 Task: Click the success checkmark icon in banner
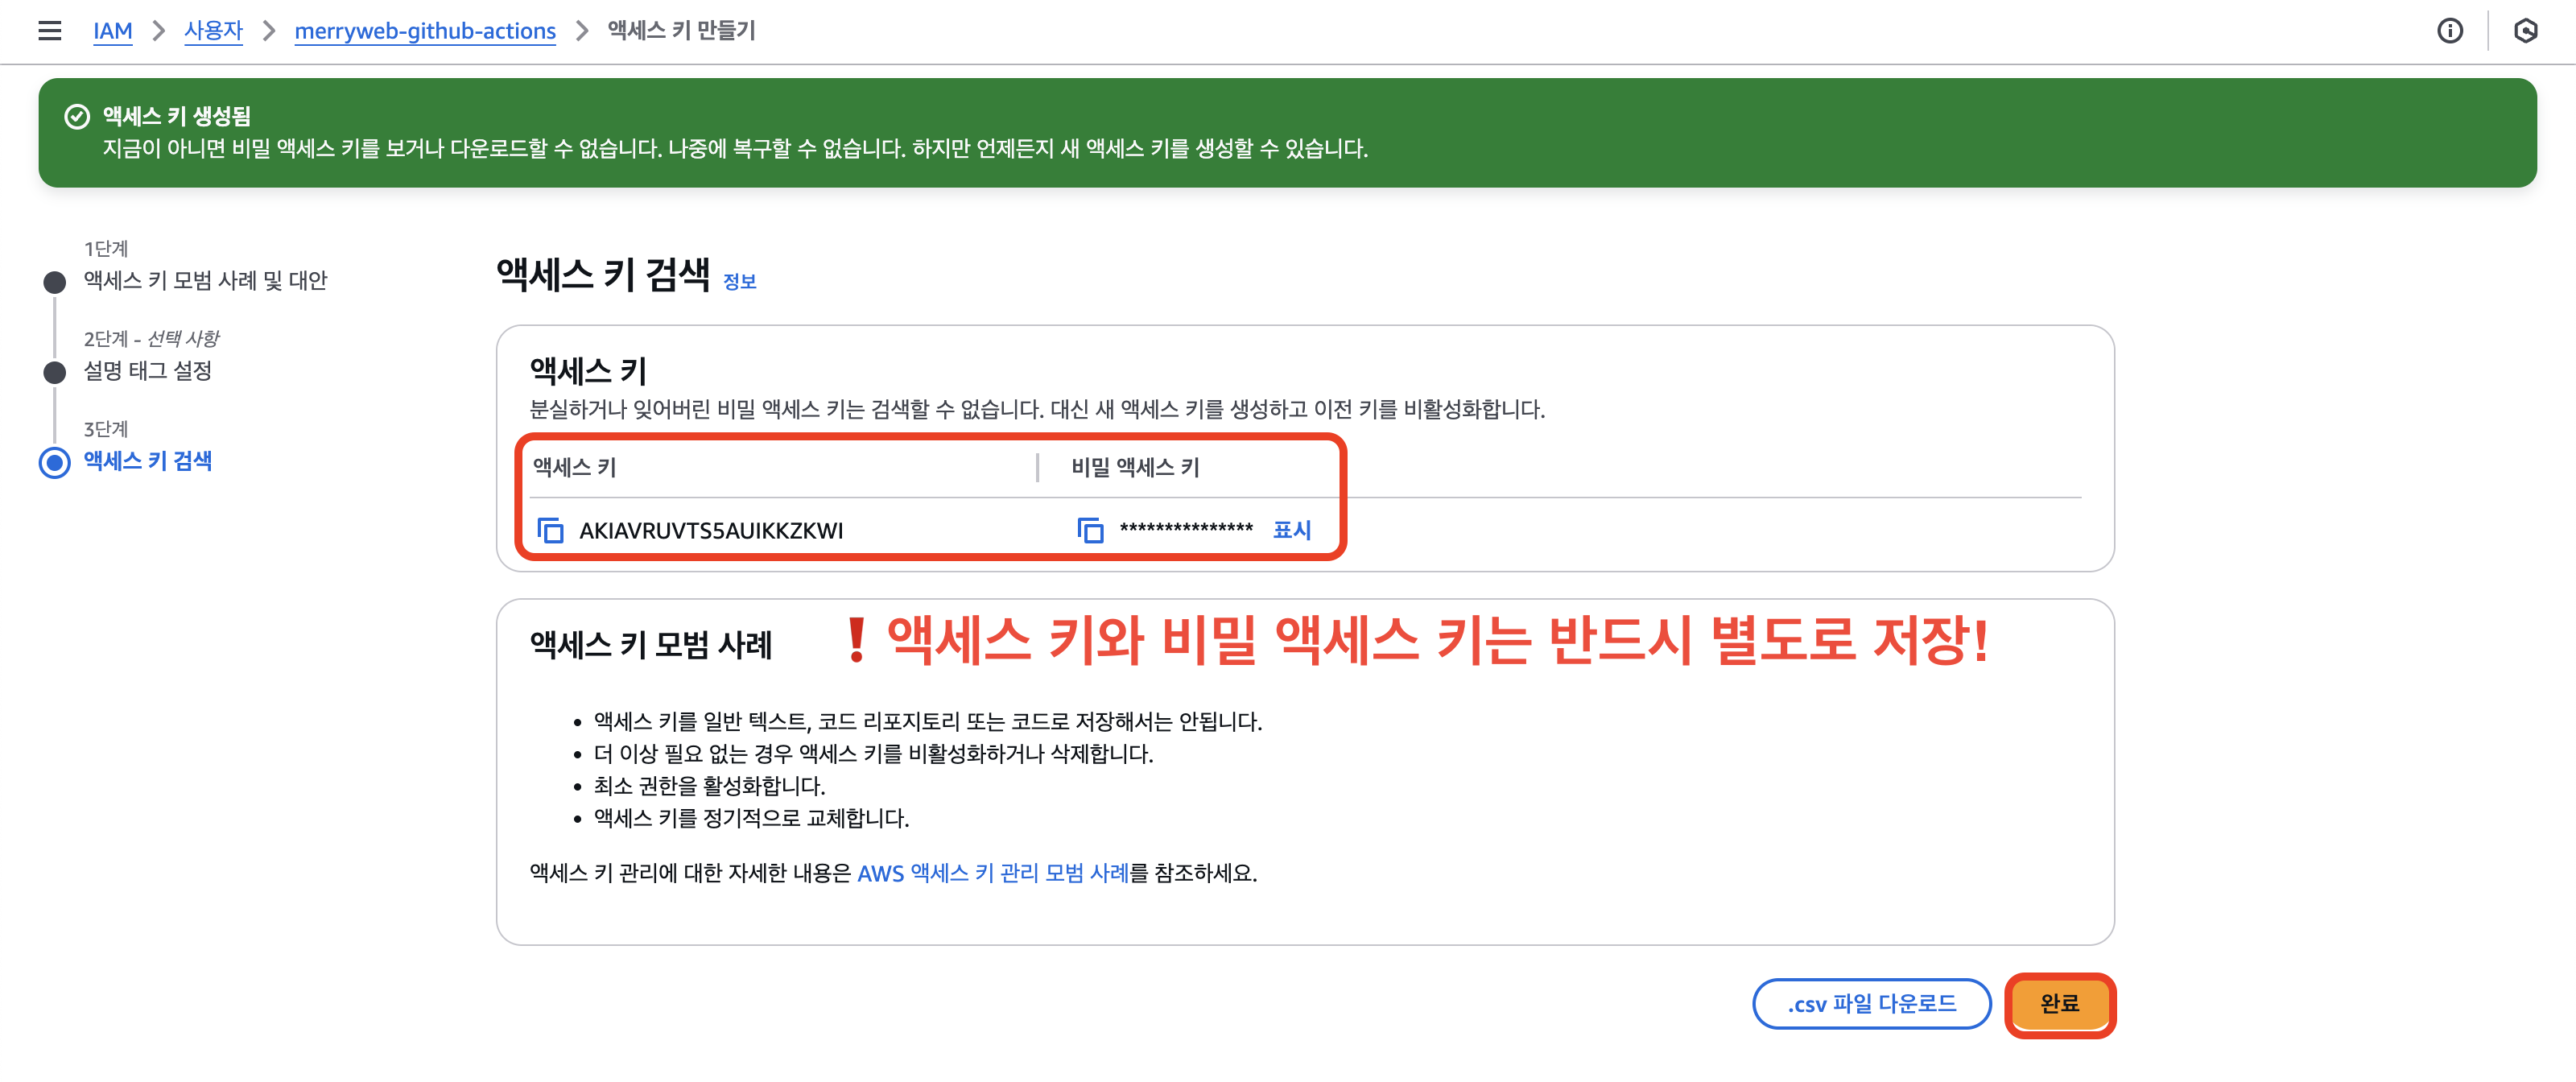(x=77, y=117)
